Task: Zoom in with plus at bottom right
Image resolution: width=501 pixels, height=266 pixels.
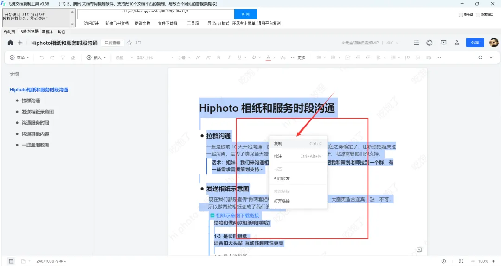Action: point(493,261)
